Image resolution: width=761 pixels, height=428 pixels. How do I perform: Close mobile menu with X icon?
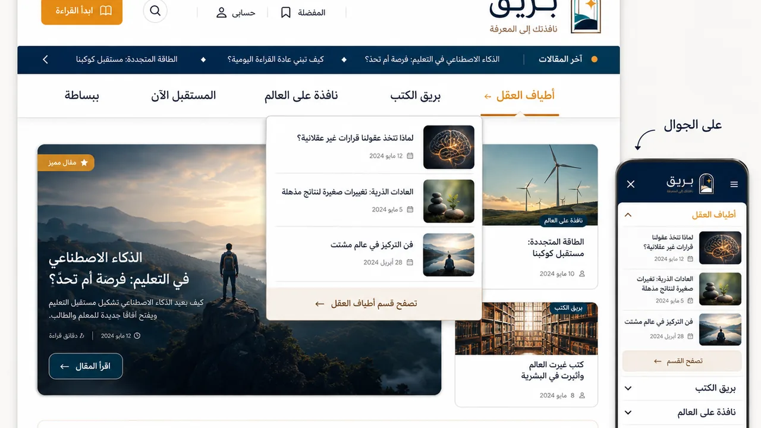pyautogui.click(x=631, y=184)
